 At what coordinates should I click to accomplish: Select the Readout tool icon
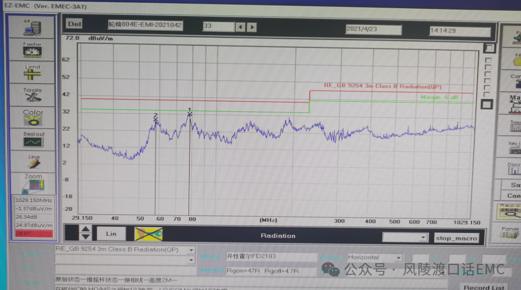coord(33,140)
